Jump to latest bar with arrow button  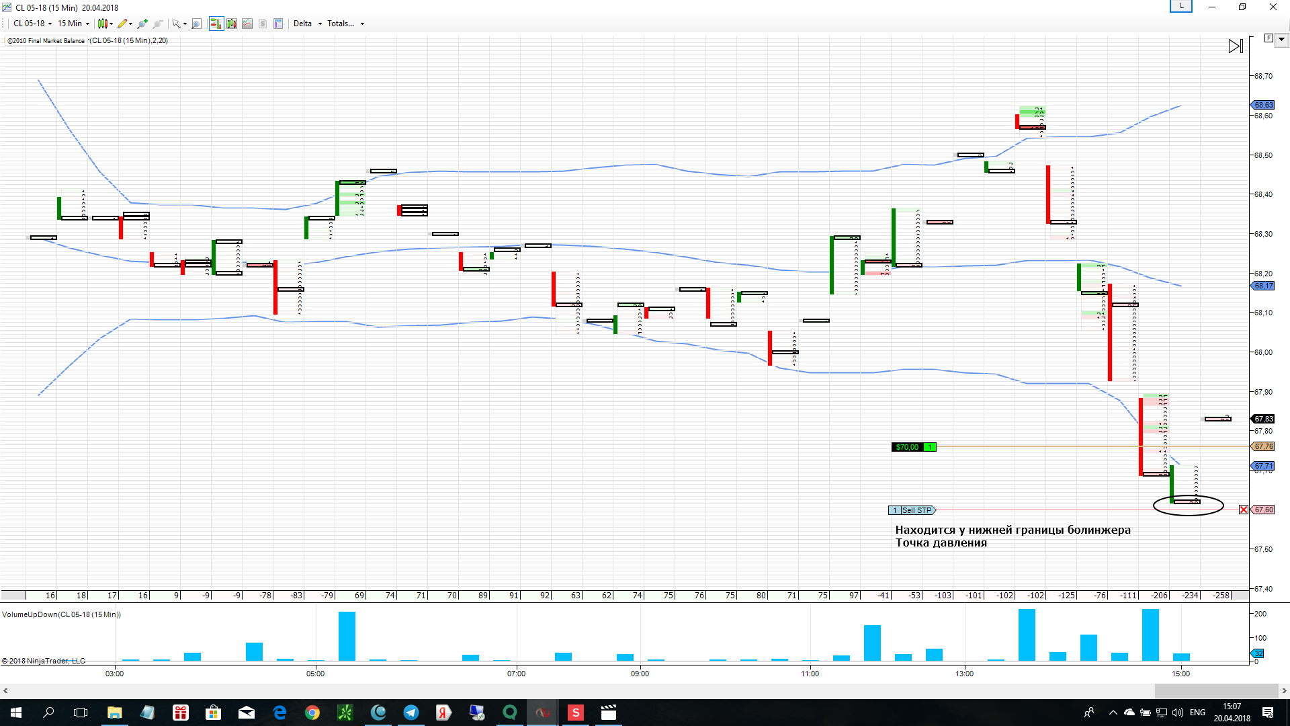(1235, 46)
